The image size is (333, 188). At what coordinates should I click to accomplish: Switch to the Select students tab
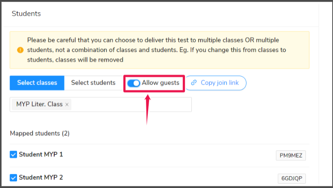pos(93,83)
